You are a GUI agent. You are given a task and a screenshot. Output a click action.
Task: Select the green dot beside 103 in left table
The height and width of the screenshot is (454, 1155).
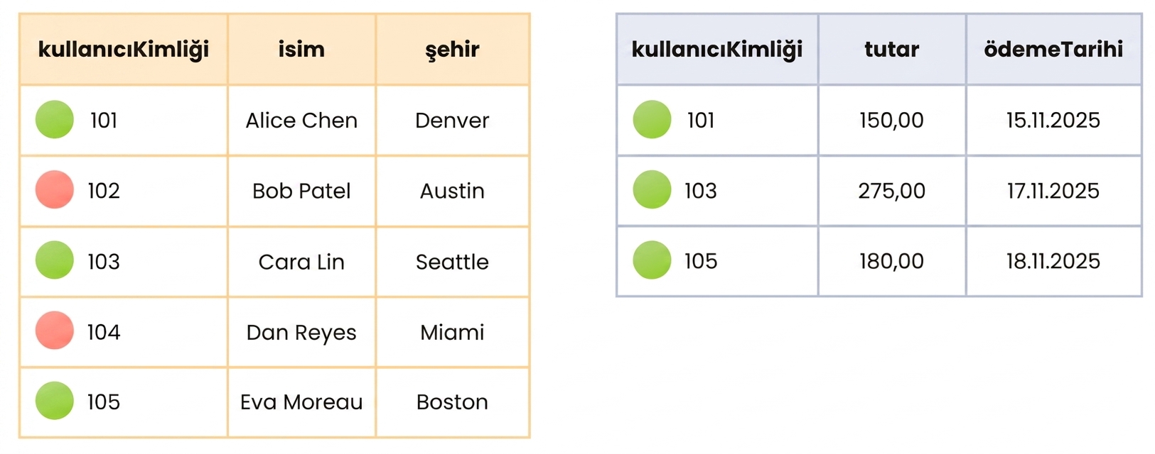click(55, 260)
